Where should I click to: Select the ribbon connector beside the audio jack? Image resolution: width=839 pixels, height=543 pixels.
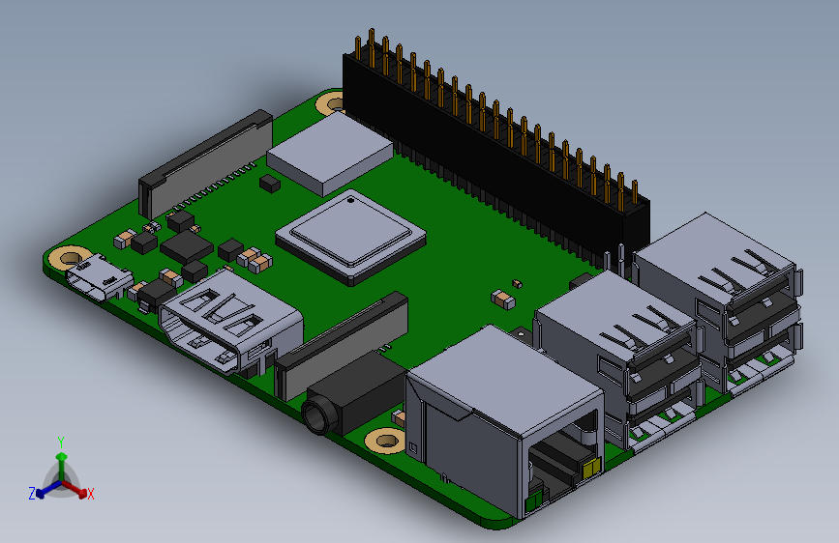click(x=342, y=345)
